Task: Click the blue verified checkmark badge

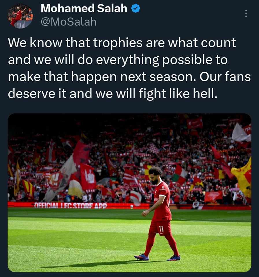Action: (x=136, y=8)
